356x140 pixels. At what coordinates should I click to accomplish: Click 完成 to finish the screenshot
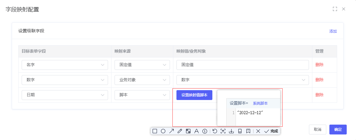click(271, 131)
